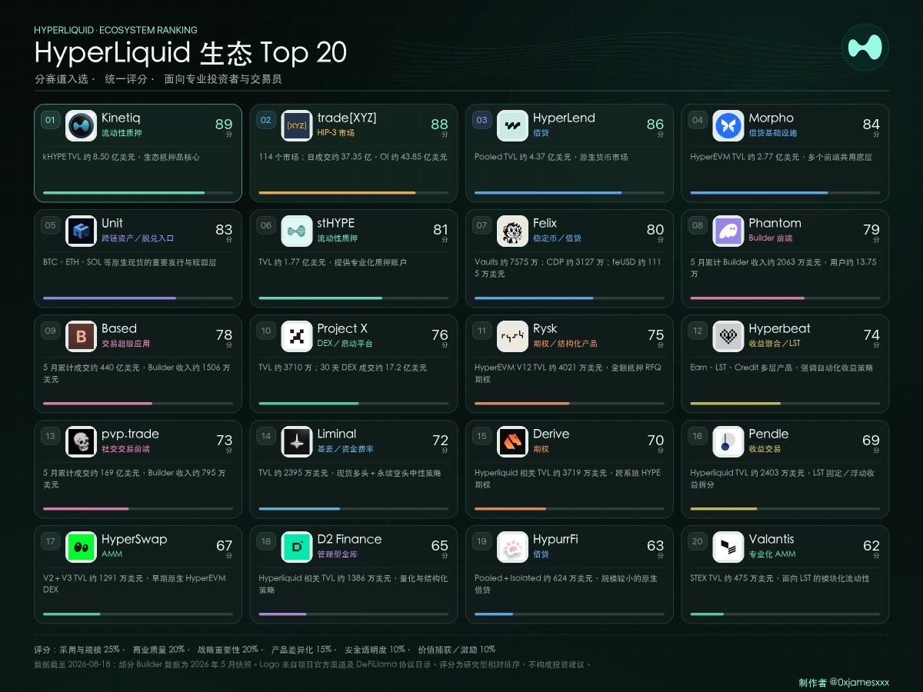Click the HYPERLIQUID · ECOSYSTEM RANKING header

[x=116, y=30]
